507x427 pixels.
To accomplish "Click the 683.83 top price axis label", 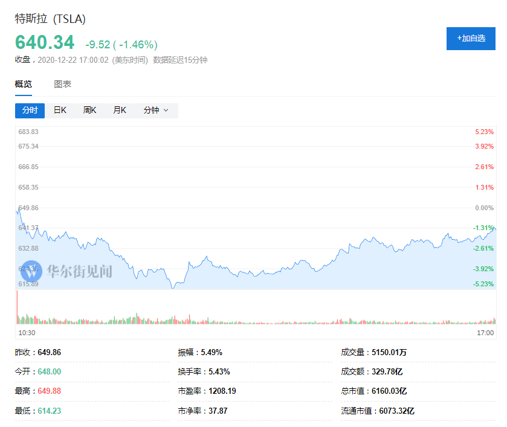I will pos(28,132).
